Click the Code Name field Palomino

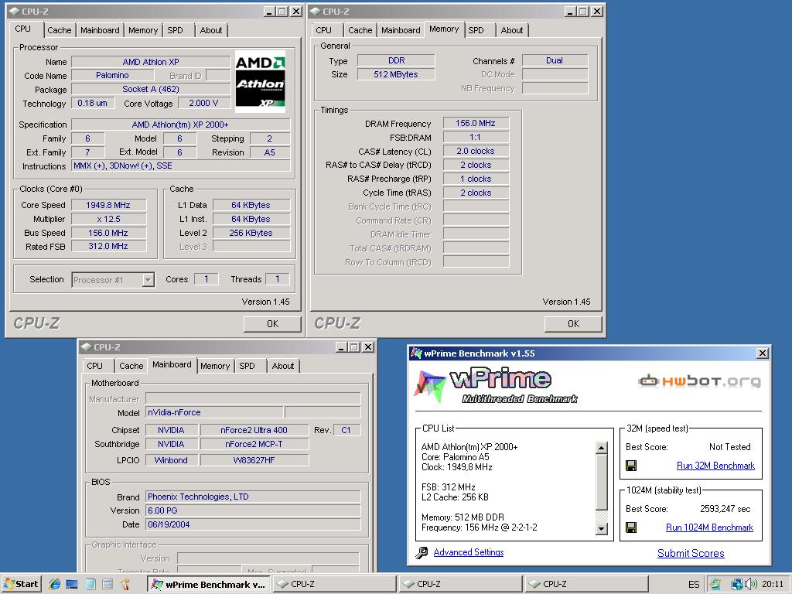tap(113, 75)
